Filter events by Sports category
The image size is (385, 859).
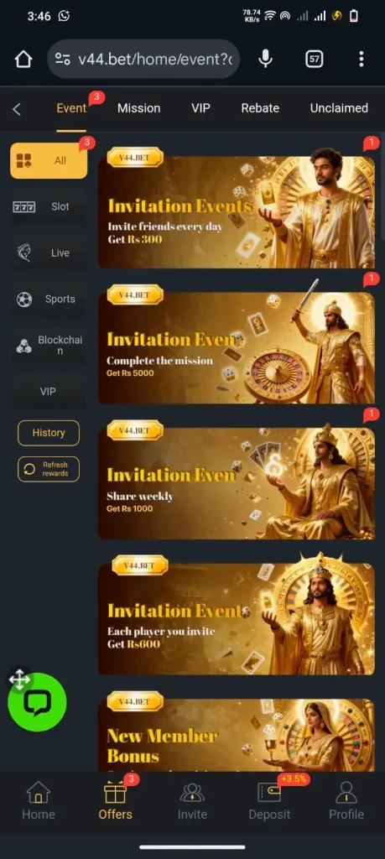click(49, 299)
